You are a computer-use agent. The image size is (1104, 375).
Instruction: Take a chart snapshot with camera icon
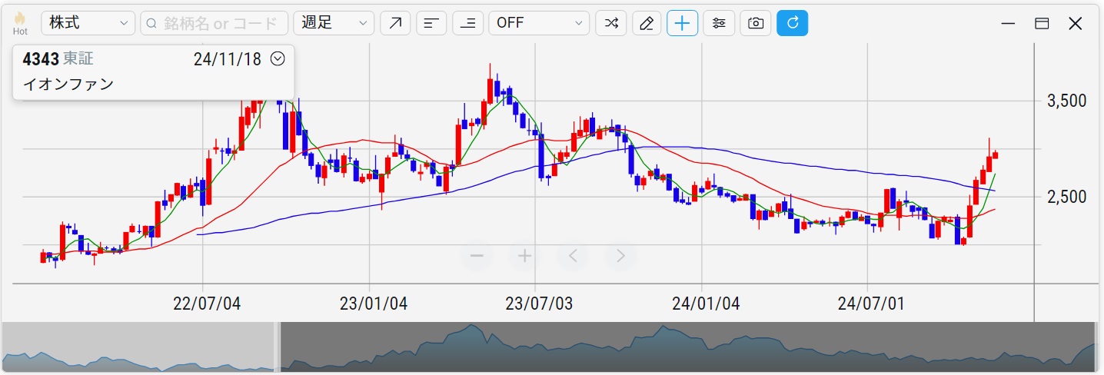click(756, 23)
